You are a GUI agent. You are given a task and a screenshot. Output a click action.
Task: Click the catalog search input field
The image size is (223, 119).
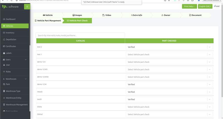[80, 35]
